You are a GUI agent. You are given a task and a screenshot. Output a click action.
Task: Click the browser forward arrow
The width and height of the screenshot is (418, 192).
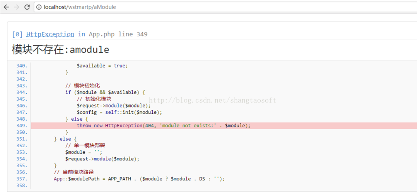(17, 7)
